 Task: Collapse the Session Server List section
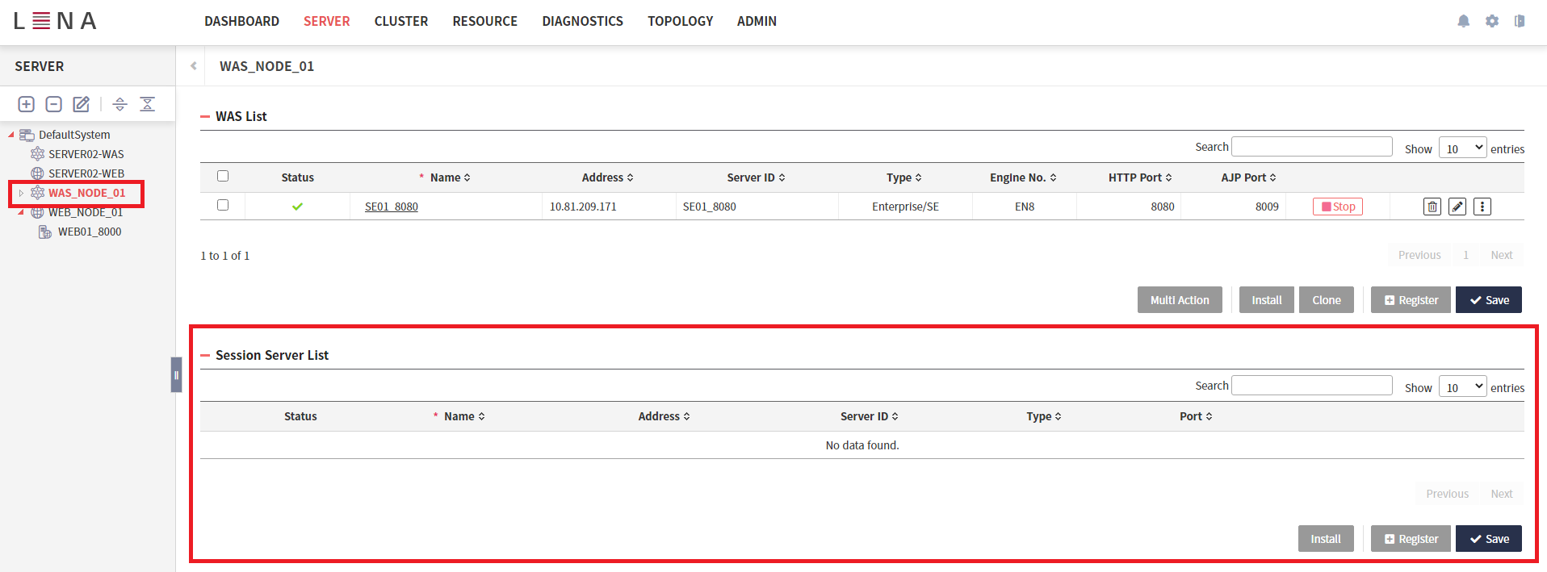[x=205, y=355]
